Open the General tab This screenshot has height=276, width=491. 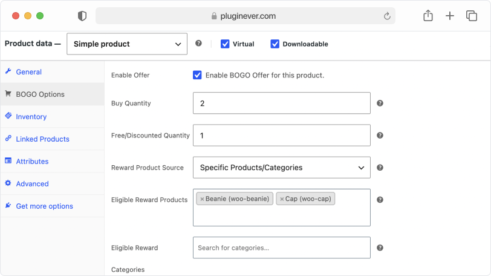click(x=52, y=72)
